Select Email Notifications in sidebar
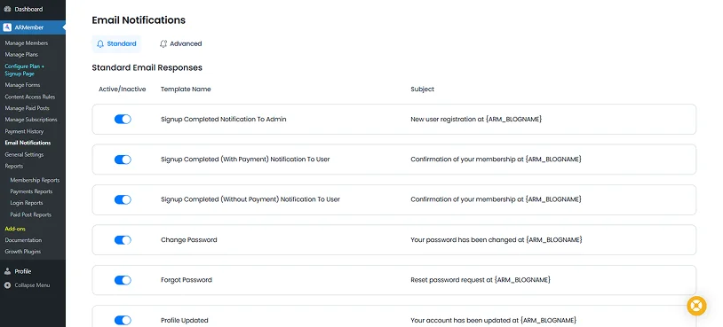This screenshot has height=327, width=723. coord(28,143)
